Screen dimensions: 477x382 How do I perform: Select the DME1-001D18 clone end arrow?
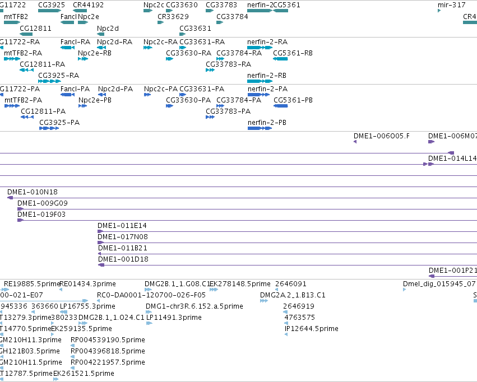pos(101,265)
